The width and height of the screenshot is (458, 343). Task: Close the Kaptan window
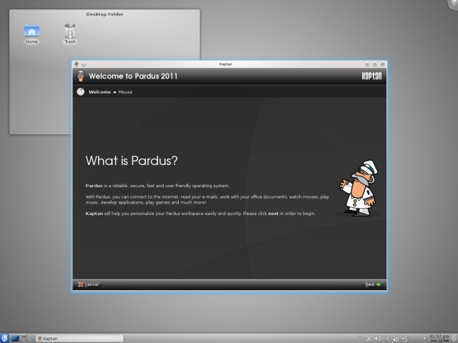382,64
